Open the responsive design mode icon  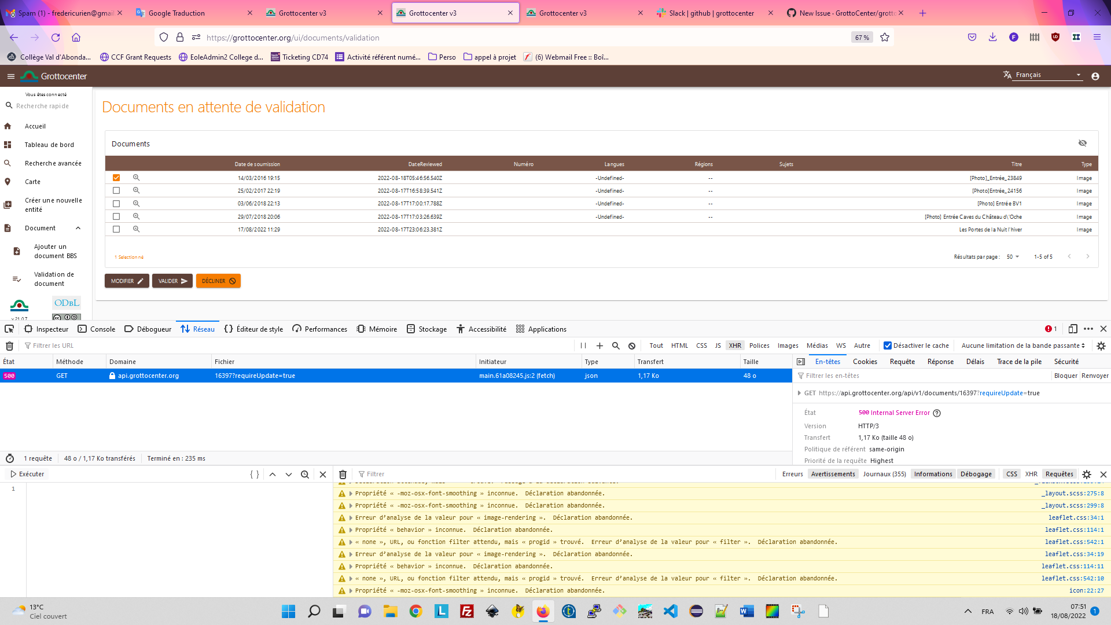(x=1073, y=329)
